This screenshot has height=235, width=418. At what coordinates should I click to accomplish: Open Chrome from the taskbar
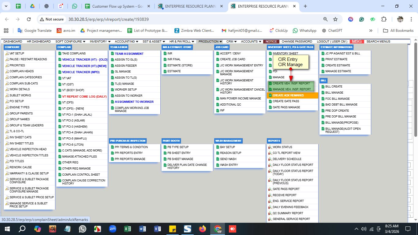pyautogui.click(x=218, y=229)
